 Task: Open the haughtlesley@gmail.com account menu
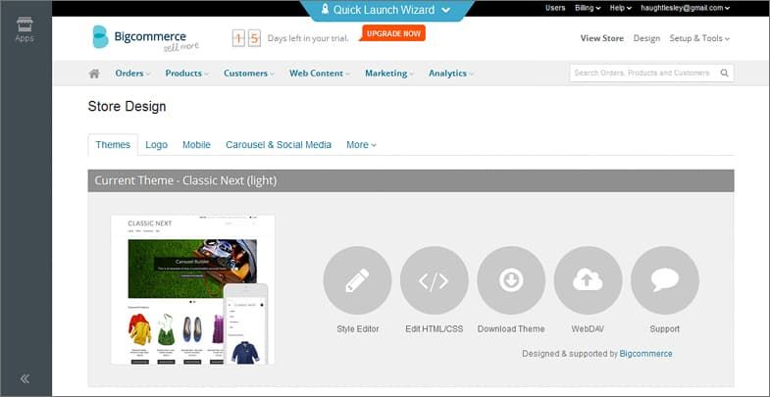pyautogui.click(x=685, y=8)
